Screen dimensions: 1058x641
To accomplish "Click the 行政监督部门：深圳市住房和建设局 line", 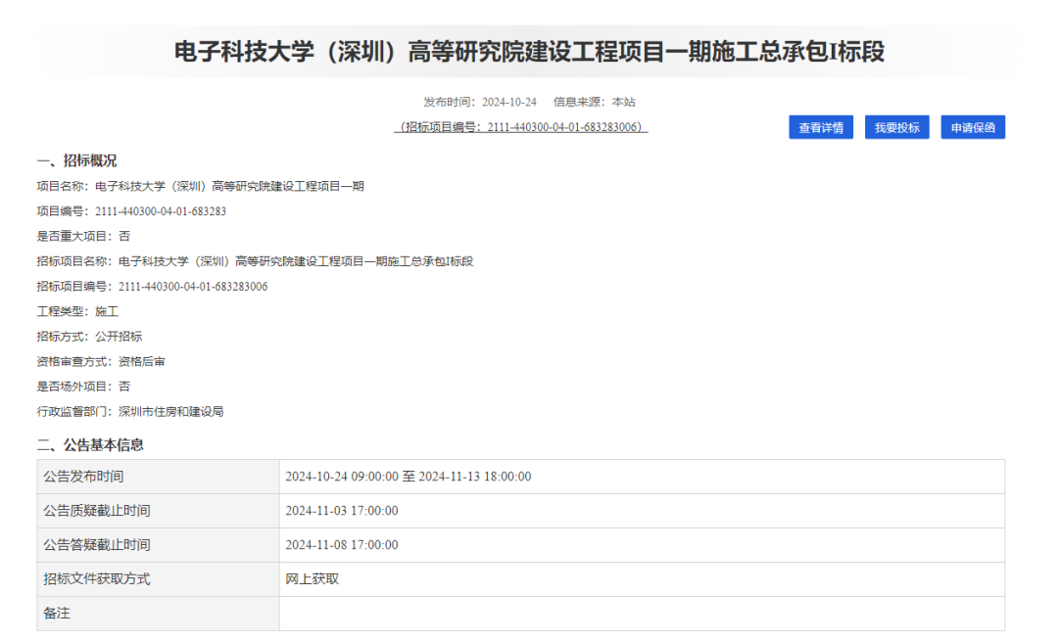I will pos(129,411).
